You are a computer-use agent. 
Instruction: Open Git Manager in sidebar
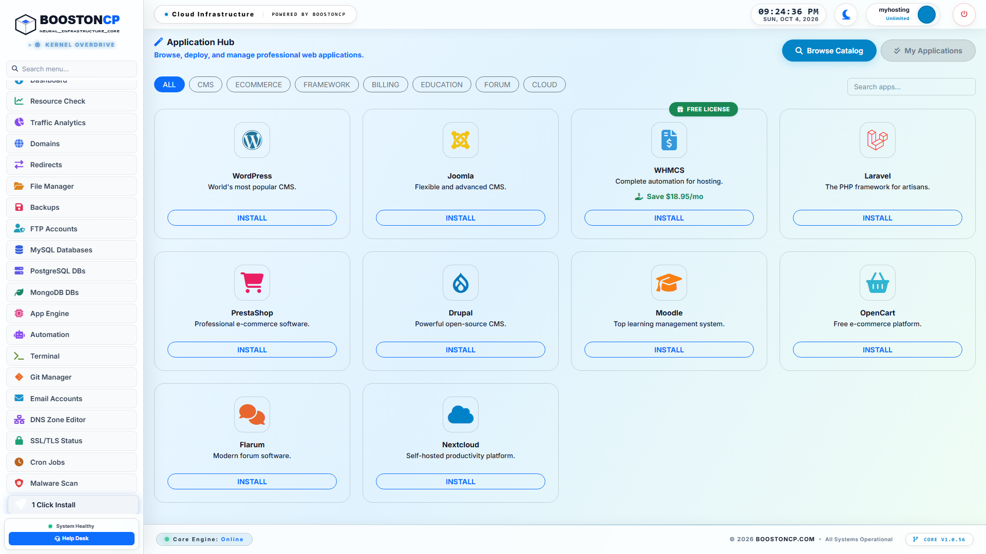[71, 377]
